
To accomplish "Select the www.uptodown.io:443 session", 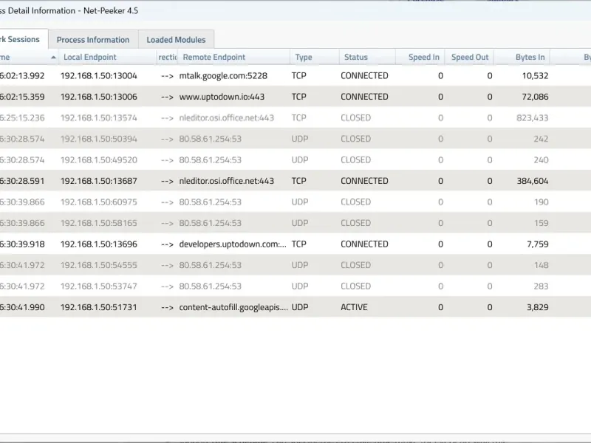I will click(295, 97).
